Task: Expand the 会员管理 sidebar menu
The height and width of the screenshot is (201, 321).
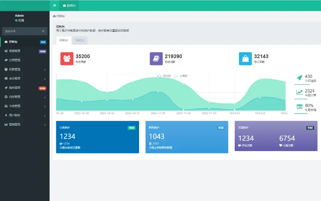Action: coord(25,79)
